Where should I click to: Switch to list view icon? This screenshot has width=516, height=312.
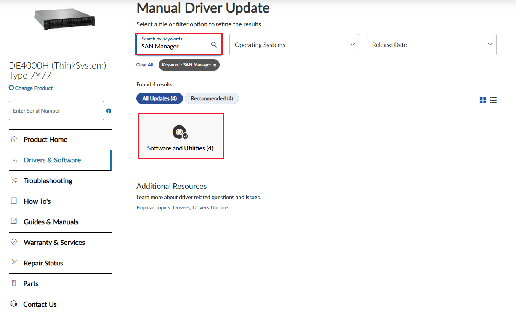point(493,100)
